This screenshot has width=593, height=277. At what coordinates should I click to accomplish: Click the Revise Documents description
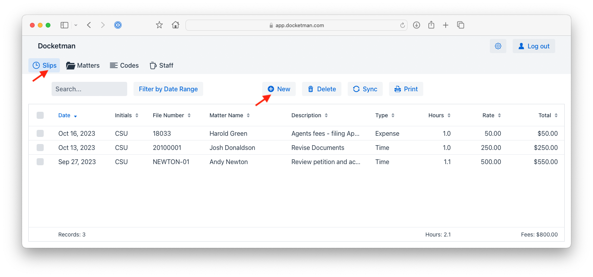coord(318,148)
